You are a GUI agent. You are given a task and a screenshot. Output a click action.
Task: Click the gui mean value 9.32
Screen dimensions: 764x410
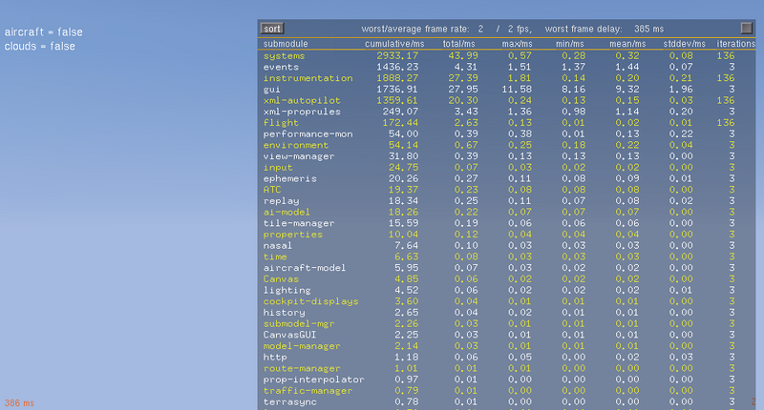tap(627, 90)
